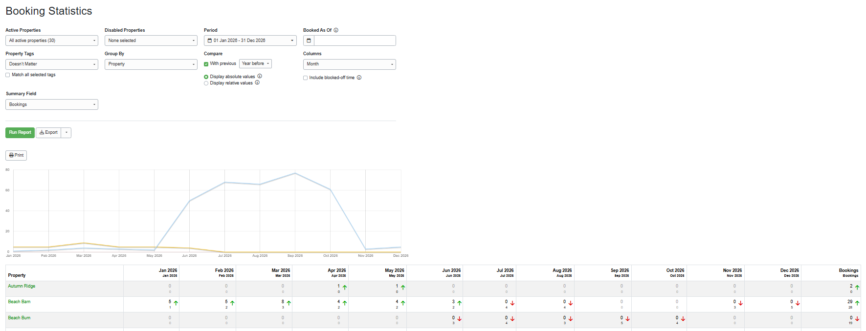Uncheck the With previous compare checkbox
This screenshot has height=331, width=866.
pyautogui.click(x=206, y=64)
